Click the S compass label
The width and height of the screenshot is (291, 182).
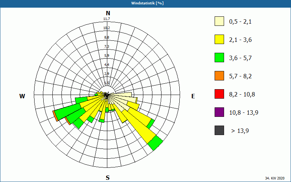108,178
